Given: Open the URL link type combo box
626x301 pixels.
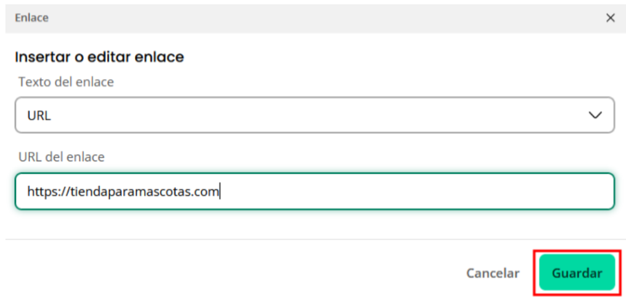Looking at the screenshot, I should click(315, 115).
